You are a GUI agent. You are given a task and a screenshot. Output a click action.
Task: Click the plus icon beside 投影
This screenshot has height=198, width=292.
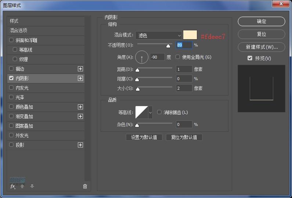[80, 145]
